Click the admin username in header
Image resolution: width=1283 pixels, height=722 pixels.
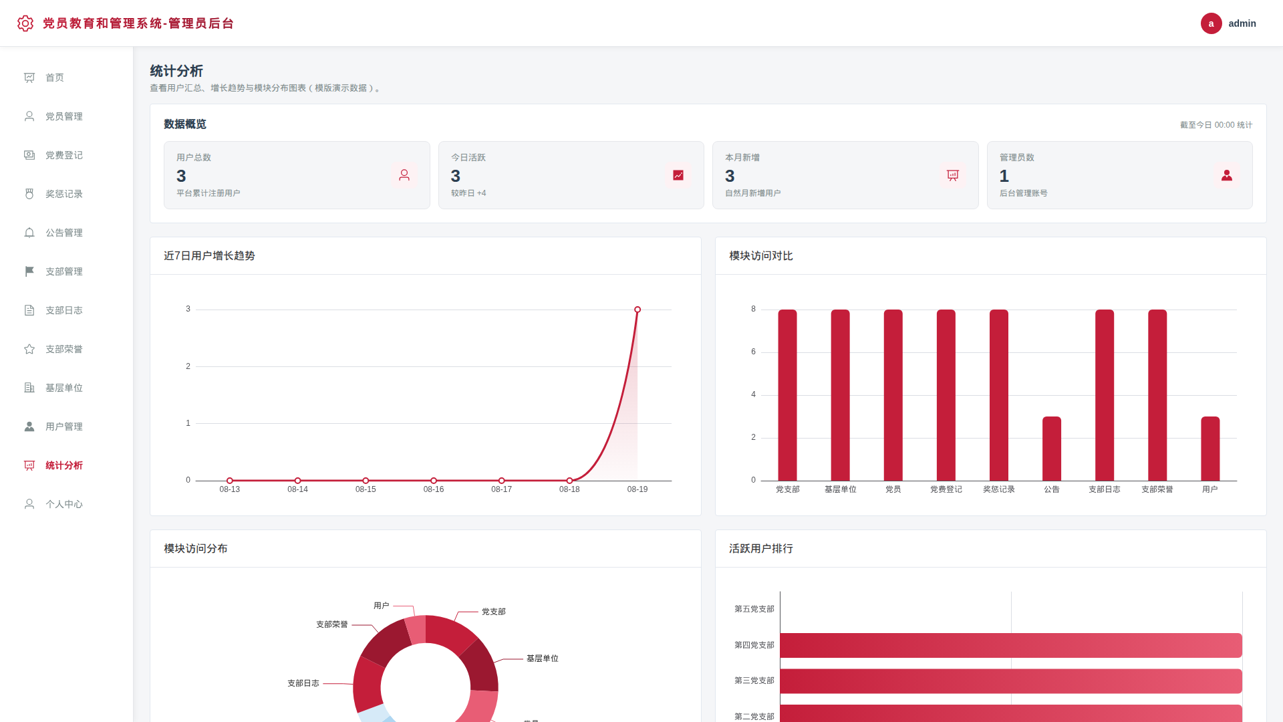pyautogui.click(x=1242, y=23)
